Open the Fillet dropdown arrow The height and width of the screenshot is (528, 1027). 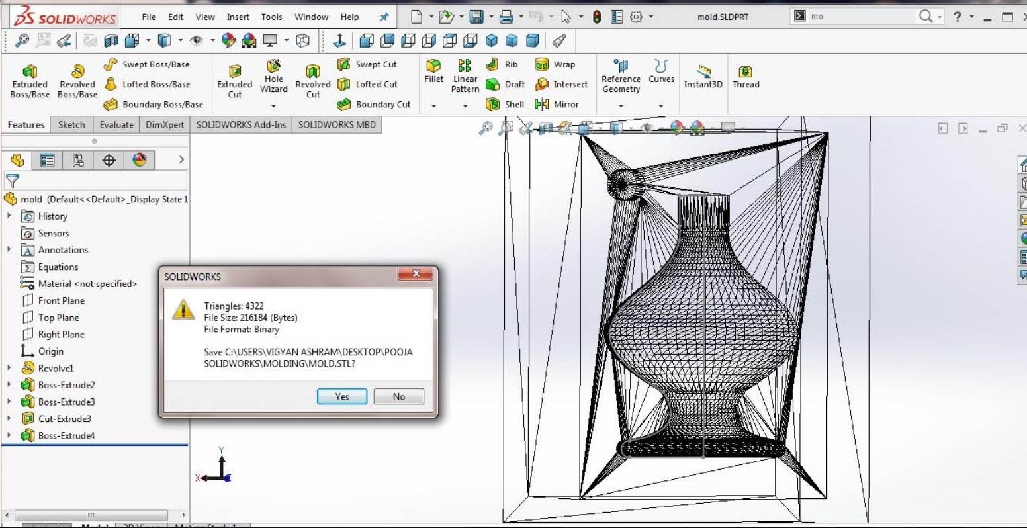pos(434,106)
